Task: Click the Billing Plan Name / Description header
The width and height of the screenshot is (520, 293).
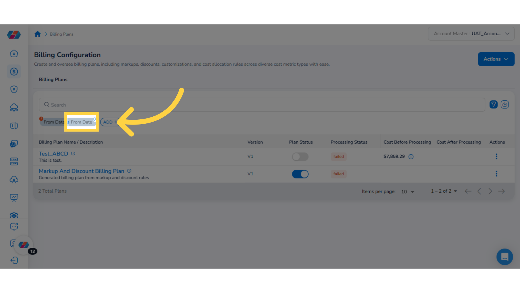Action: point(71,142)
